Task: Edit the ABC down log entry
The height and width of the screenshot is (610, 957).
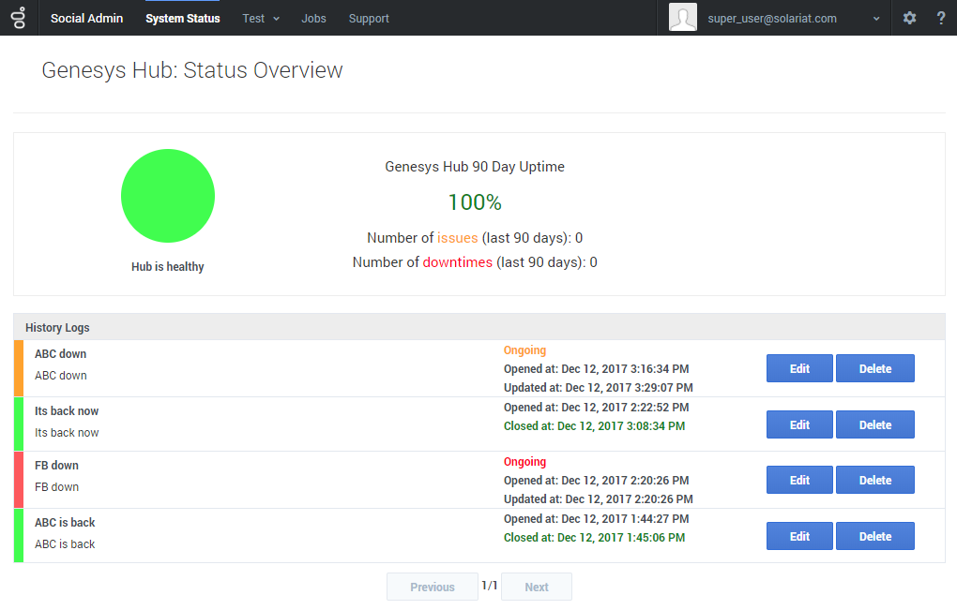Action: [799, 368]
